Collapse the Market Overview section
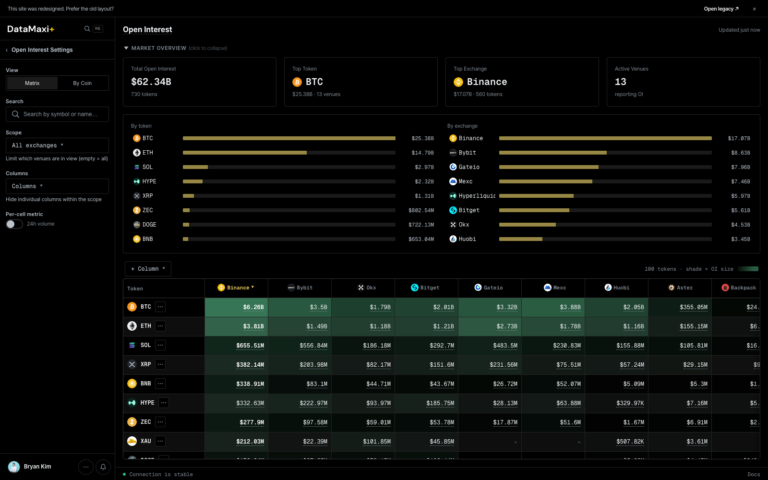The height and width of the screenshot is (480, 768). tap(176, 48)
